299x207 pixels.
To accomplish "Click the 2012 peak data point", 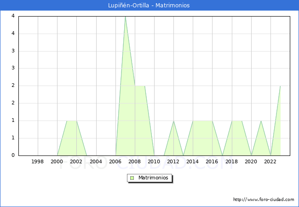I will point(173,121).
